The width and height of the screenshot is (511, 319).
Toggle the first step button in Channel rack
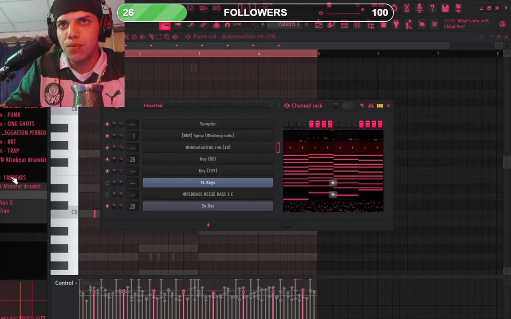[x=286, y=124]
